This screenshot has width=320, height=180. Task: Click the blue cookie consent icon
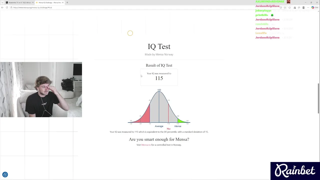pos(5,174)
